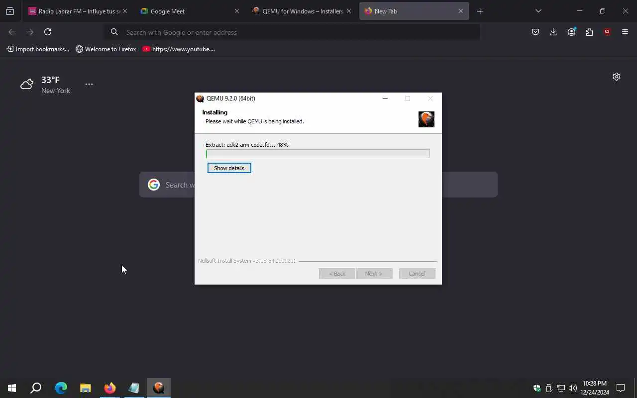Click the QEMU logo in installer header
This screenshot has height=398, width=637.
point(426,119)
